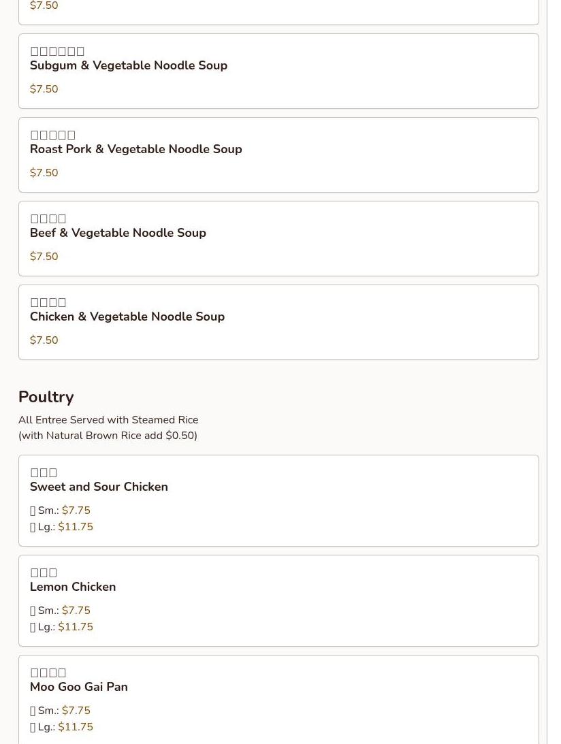Choose Chicken & Vegetable Noodle Soup

[x=127, y=317]
